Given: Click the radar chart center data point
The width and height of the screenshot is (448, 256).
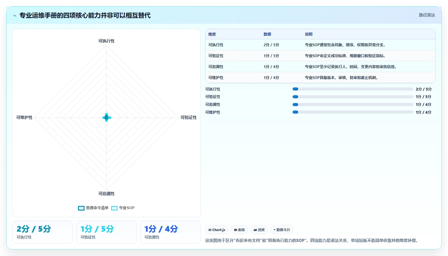Looking at the screenshot, I should (106, 117).
